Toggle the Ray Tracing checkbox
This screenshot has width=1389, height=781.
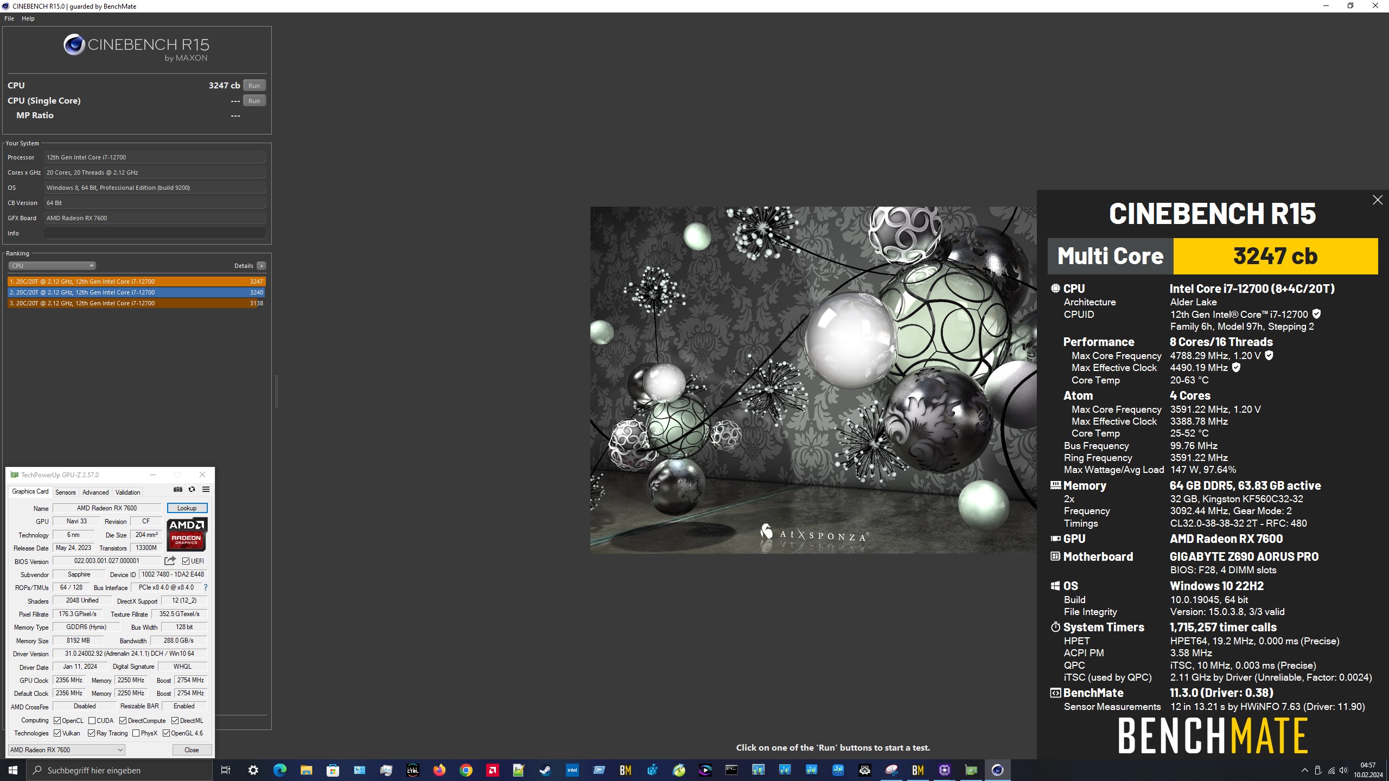click(91, 733)
